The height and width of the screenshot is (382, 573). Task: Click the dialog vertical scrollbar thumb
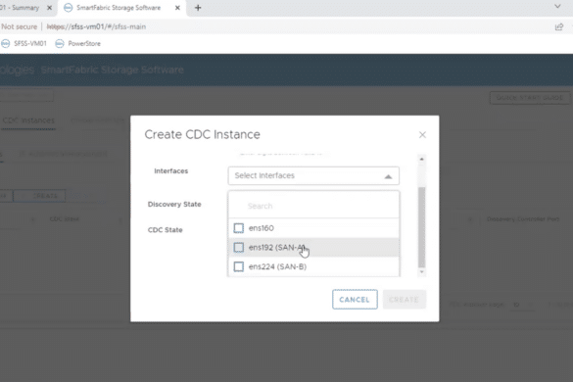click(422, 227)
